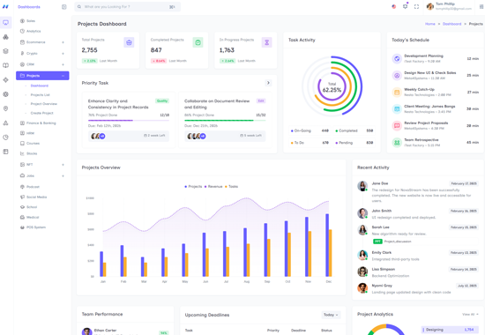Toggle the Tasks series in chart legend
Image resolution: width=485 pixels, height=335 pixels.
pos(231,187)
